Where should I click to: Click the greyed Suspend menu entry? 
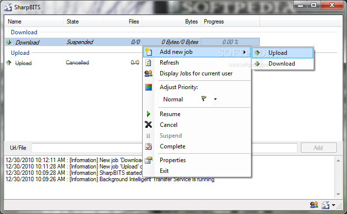coord(197,136)
